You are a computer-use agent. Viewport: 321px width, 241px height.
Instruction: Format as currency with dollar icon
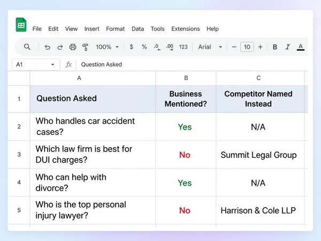pos(132,47)
